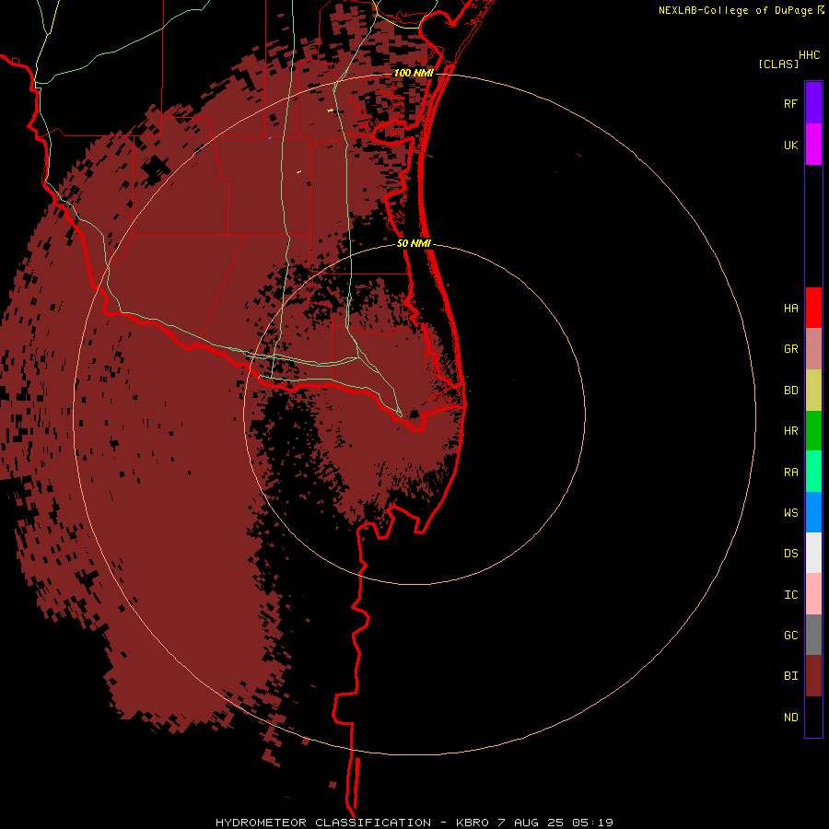Click the UK legend label
This screenshot has width=829, height=829.
[790, 145]
